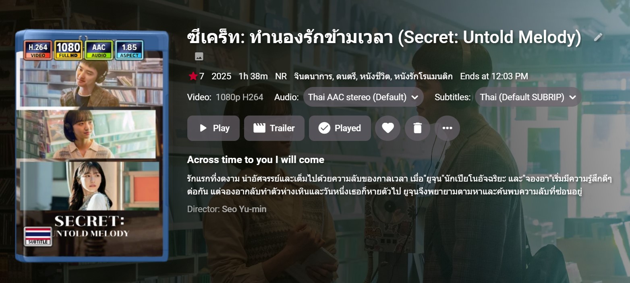Toggle the Played status checkmark
Viewport: 630px width, 283px height.
[x=340, y=128]
